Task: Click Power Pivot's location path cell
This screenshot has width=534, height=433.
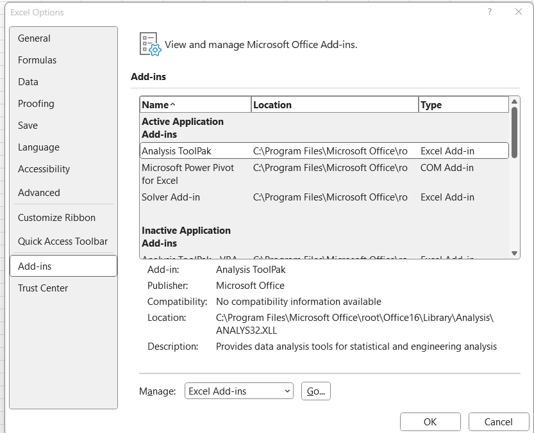Action: click(x=330, y=168)
